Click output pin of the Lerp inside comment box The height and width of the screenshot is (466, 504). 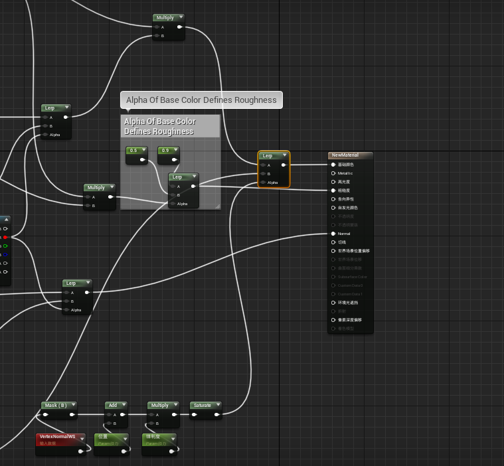[x=193, y=187]
